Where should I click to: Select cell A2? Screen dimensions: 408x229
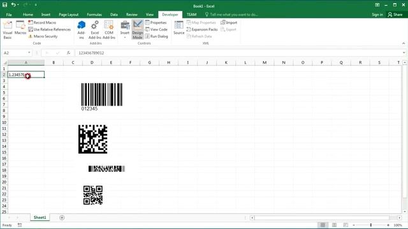pos(26,74)
